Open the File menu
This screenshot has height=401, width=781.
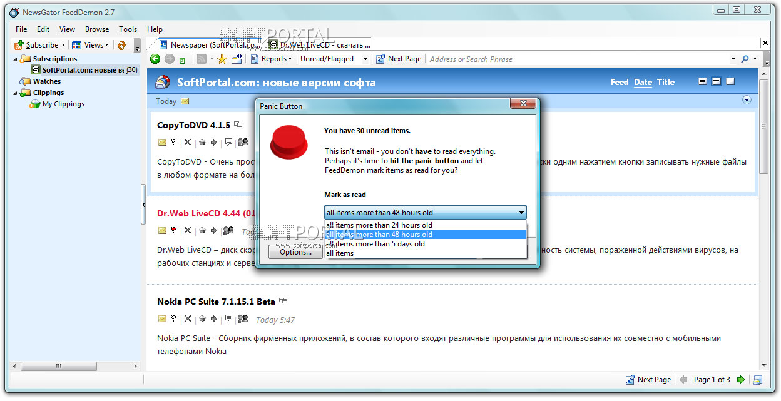pos(21,29)
